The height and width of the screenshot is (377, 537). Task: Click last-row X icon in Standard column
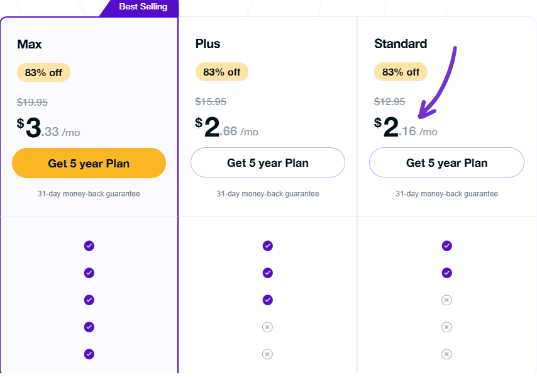click(446, 354)
